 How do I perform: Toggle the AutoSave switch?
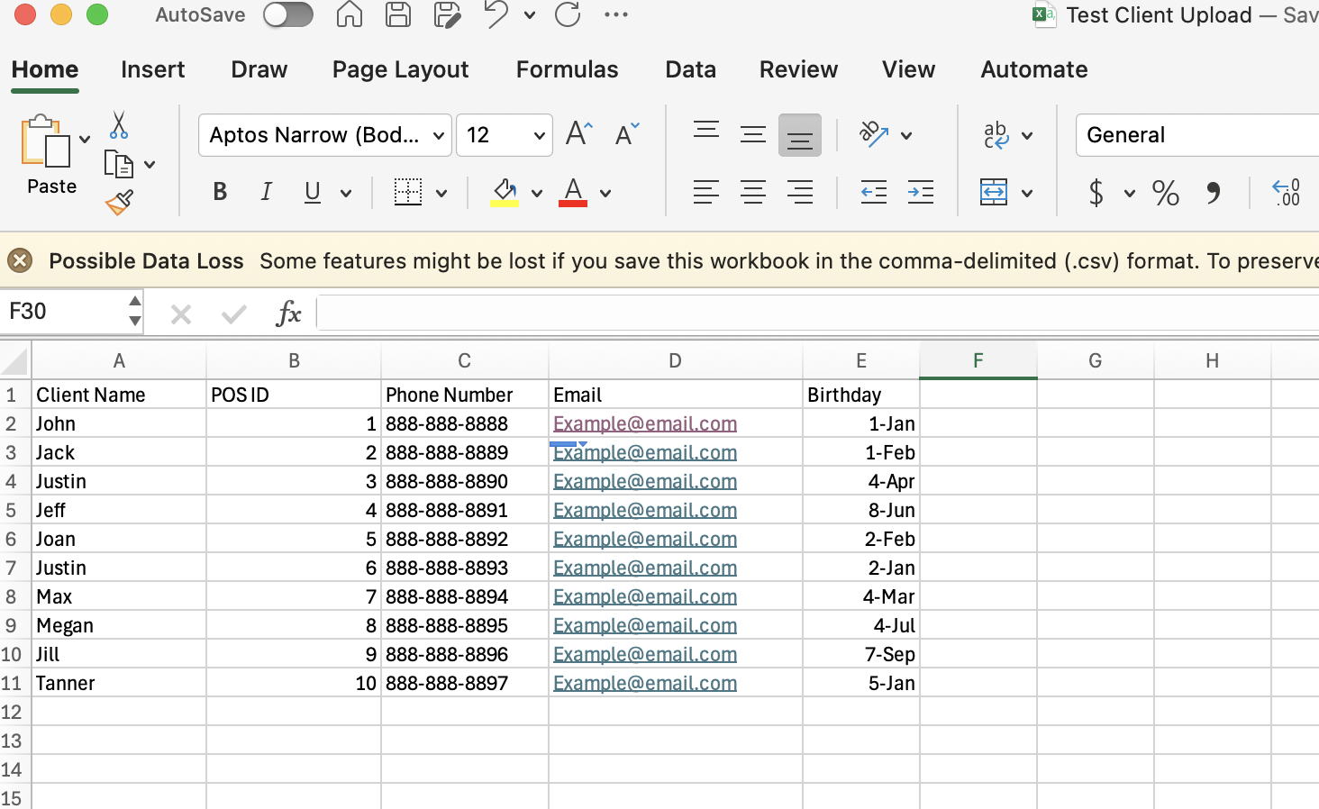click(288, 15)
